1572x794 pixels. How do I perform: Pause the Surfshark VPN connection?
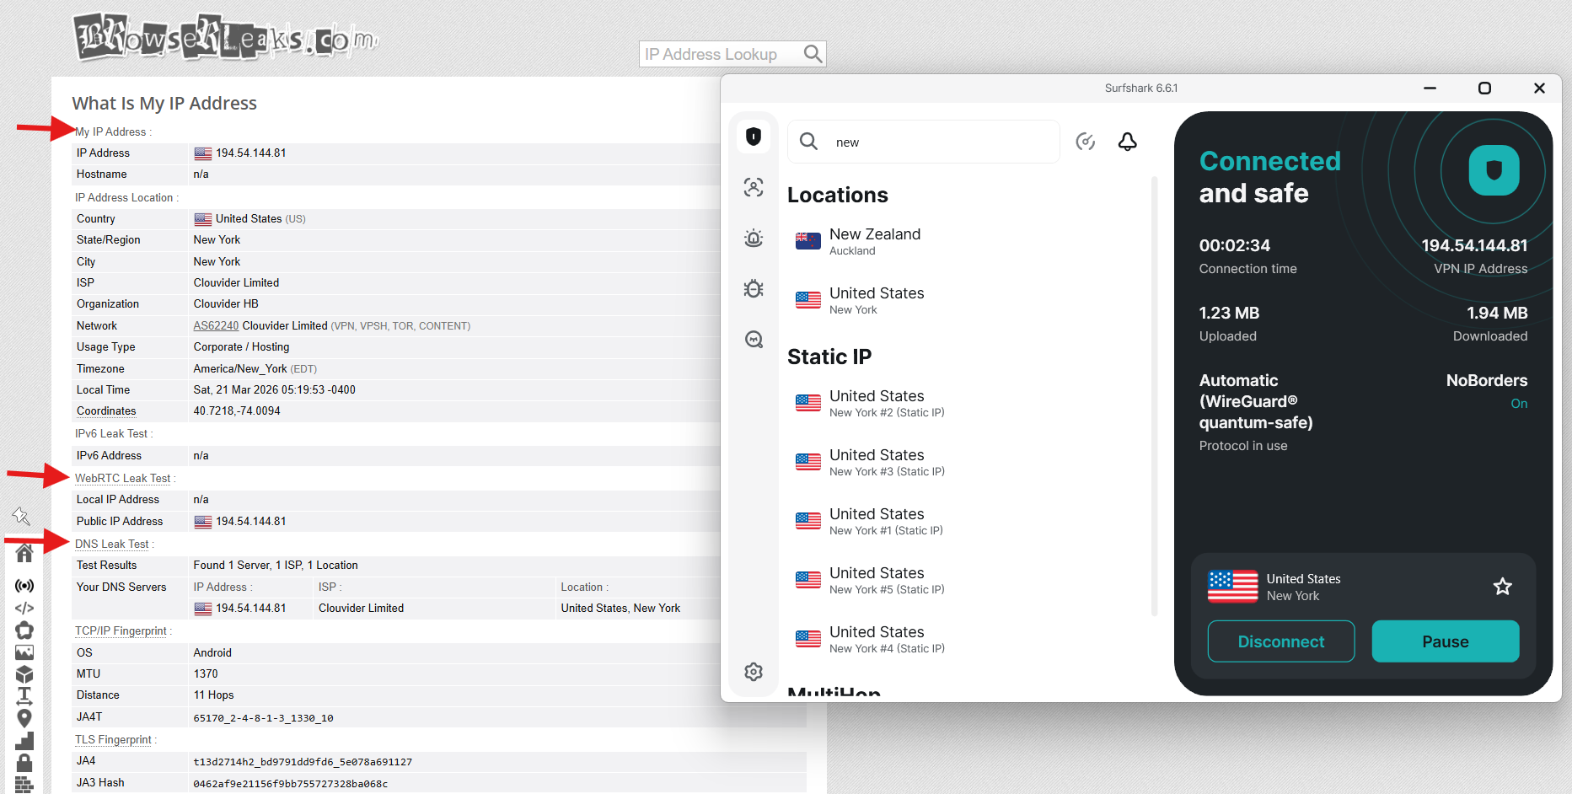point(1446,641)
